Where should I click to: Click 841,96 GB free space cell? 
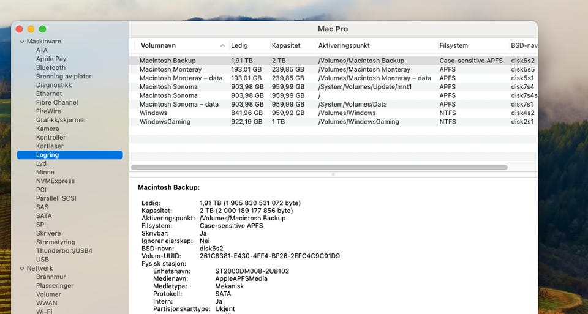[x=247, y=113]
